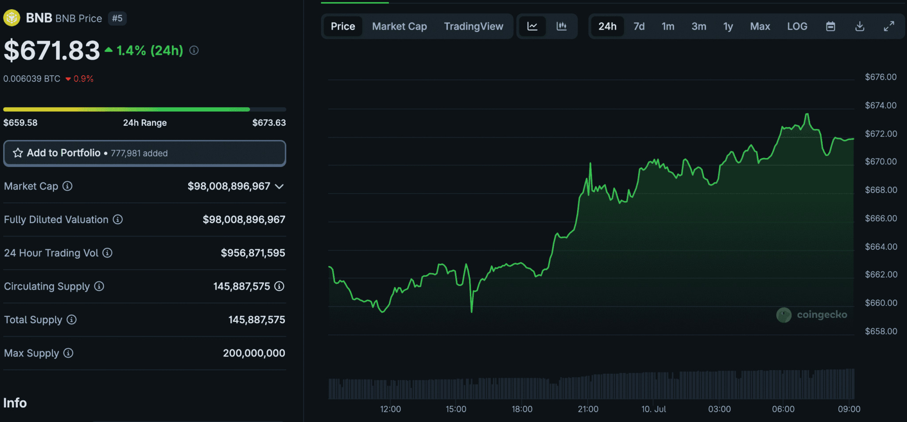Screen dimensions: 907x422
Task: Click the $673.63 24h high value
Action: click(269, 123)
